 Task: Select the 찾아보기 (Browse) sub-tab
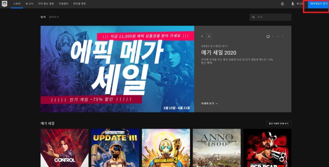click(x=54, y=17)
